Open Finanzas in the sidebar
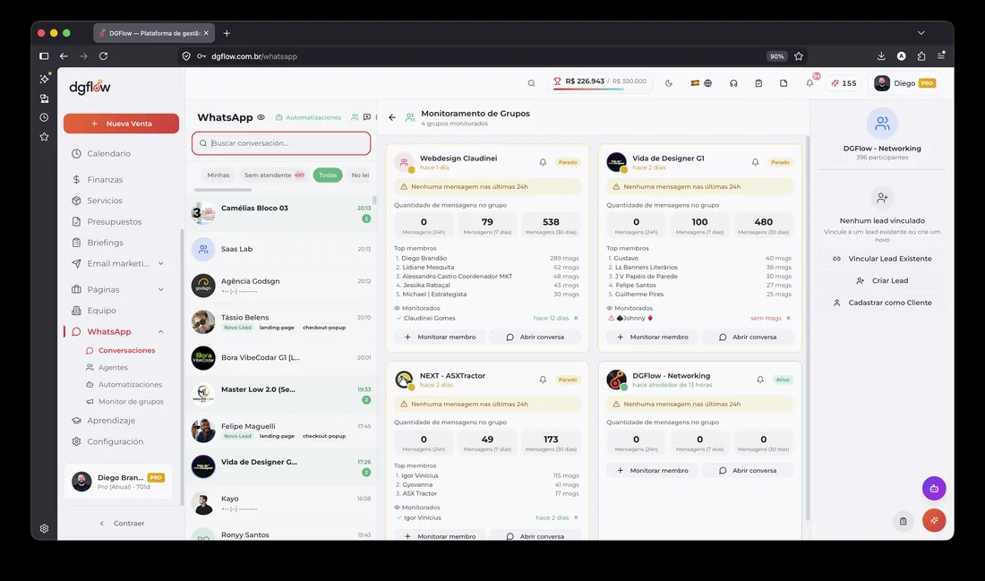Viewport: 985px width, 581px height. pyautogui.click(x=105, y=180)
